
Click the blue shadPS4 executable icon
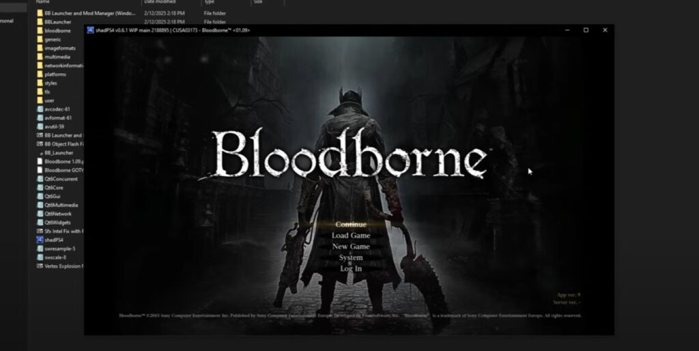[x=40, y=240]
